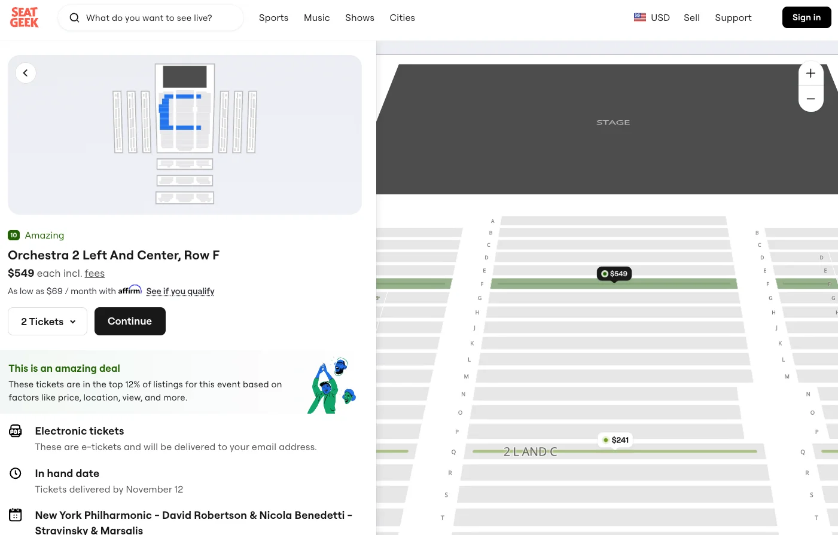Click the SeatGeek logo
The height and width of the screenshot is (535, 838).
coord(25,17)
